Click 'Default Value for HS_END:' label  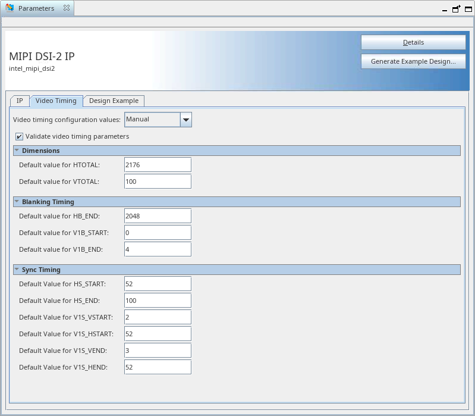point(59,301)
